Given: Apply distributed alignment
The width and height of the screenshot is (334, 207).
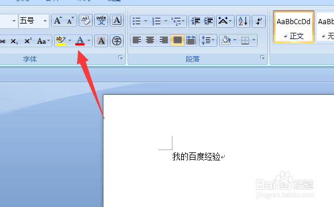Looking at the screenshot, I should tap(191, 40).
